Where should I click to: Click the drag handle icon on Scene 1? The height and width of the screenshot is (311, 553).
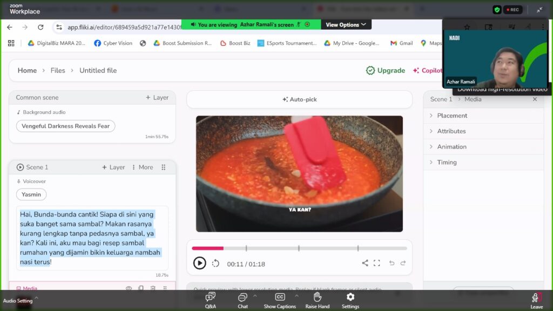(164, 167)
